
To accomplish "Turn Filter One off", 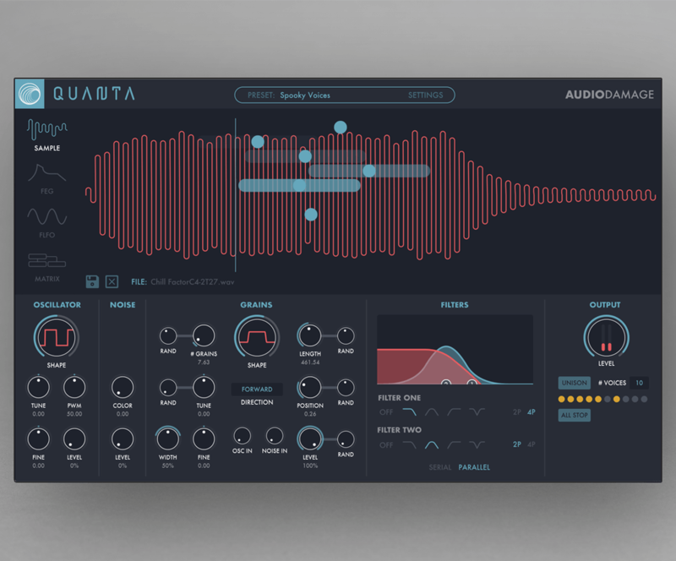I will coord(386,412).
